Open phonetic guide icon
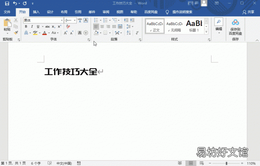The image size is (260, 166). (x=80, y=20)
